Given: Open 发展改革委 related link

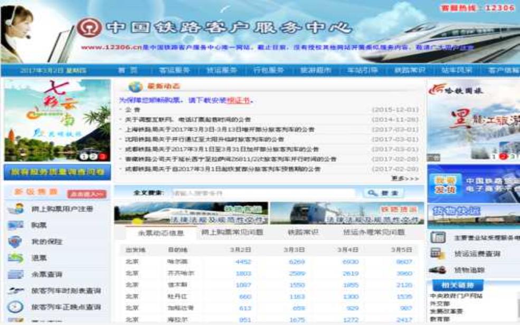Looking at the screenshot, I should click(x=447, y=311).
